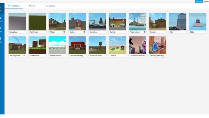This screenshot has height=118, width=209.
Task: Open Recent in the blue sidebar
Action: point(2,29)
